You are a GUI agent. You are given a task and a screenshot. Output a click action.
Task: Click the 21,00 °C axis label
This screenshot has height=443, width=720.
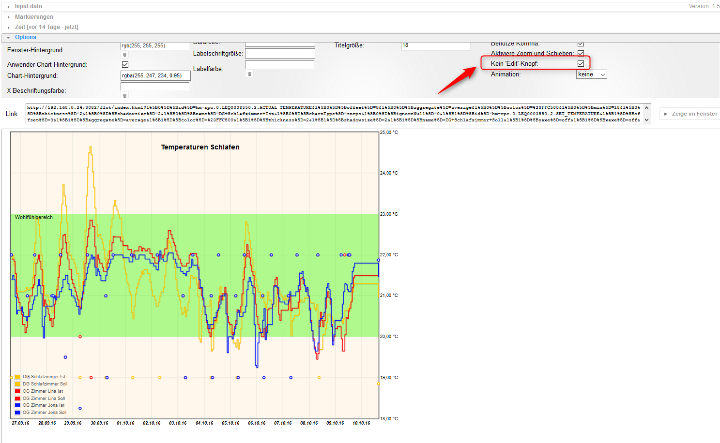[389, 295]
